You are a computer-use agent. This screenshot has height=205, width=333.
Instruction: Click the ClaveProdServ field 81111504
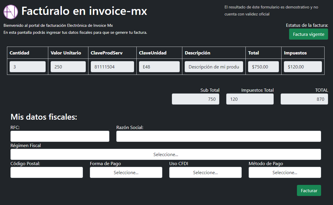(112, 67)
